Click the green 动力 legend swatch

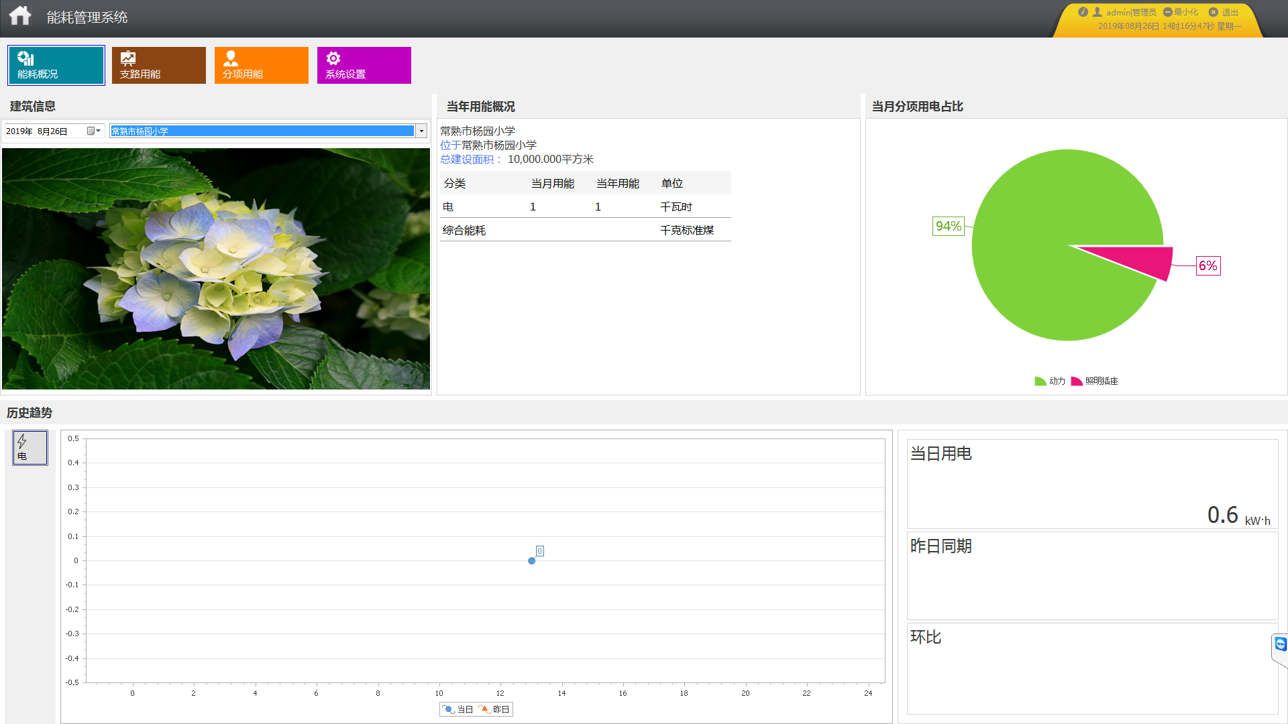point(1040,381)
